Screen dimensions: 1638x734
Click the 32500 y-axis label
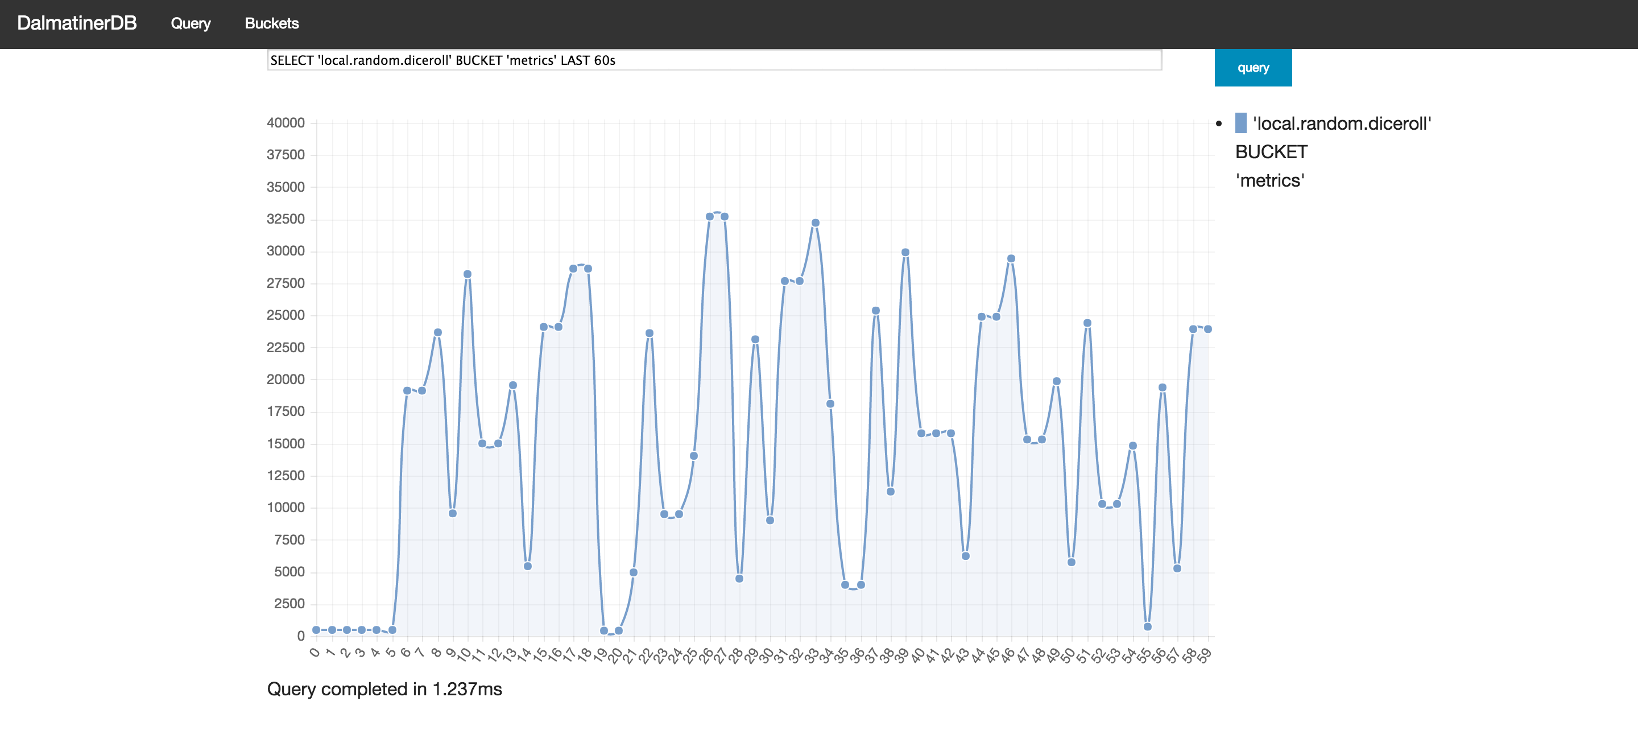point(286,219)
